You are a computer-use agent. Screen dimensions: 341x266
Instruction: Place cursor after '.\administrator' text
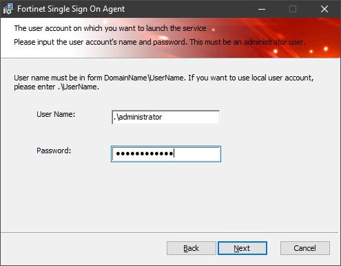[163, 118]
